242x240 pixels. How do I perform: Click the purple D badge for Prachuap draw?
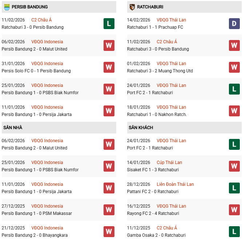click(x=234, y=24)
